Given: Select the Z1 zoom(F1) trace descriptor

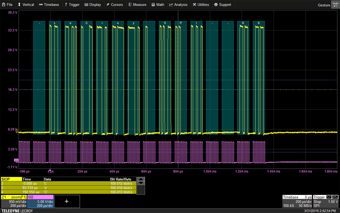Looking at the screenshot, I should [14, 201].
